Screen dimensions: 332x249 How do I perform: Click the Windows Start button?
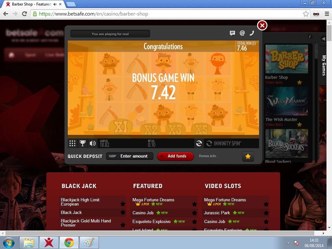9,243
